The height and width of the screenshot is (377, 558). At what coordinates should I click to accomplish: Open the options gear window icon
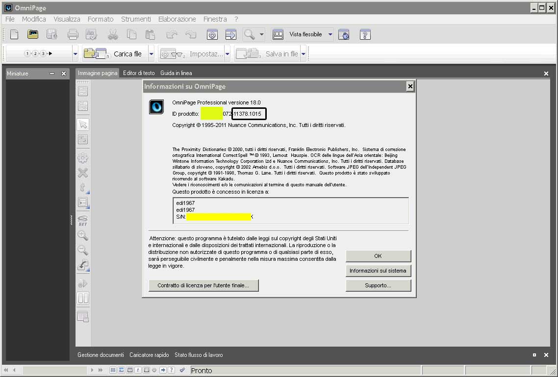[x=212, y=34]
